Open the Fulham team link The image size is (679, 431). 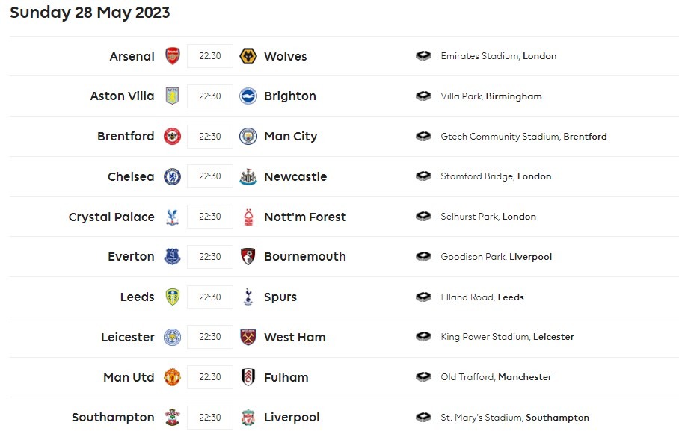pos(286,377)
